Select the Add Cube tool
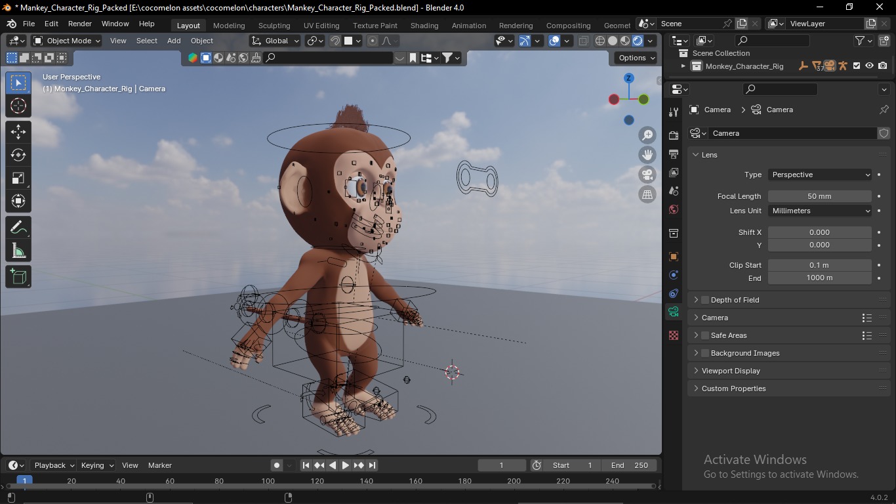The width and height of the screenshot is (896, 504). 18,276
